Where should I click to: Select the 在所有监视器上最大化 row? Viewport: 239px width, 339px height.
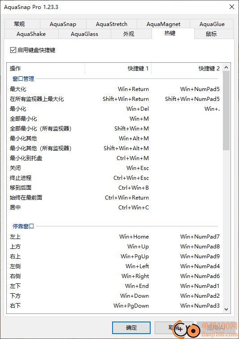(115, 99)
